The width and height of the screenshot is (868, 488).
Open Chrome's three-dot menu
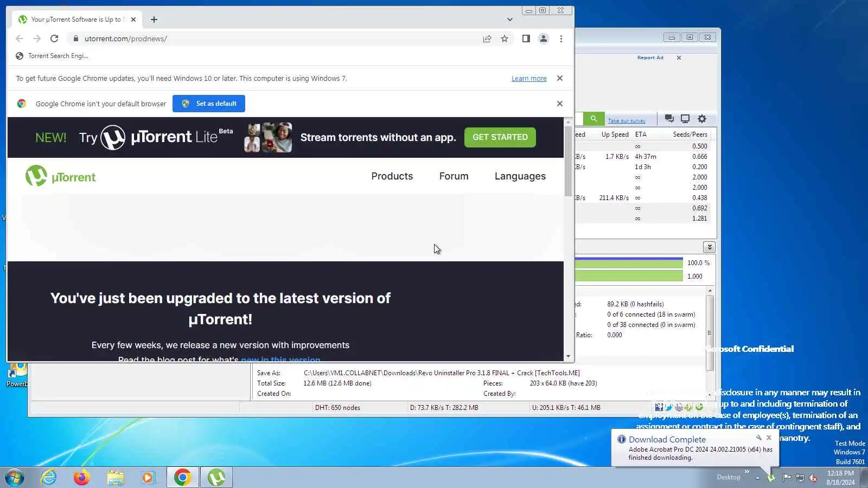point(561,38)
